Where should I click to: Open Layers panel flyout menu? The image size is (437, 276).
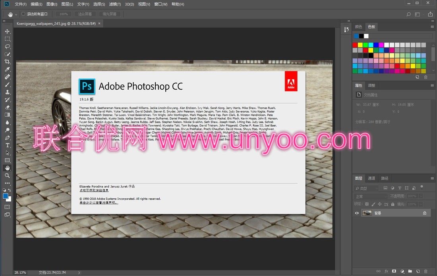point(432,178)
